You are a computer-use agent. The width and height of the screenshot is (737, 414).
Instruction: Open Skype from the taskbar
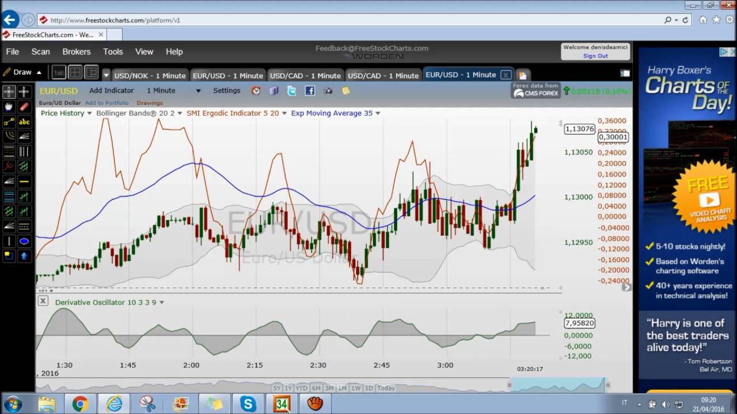click(x=248, y=404)
